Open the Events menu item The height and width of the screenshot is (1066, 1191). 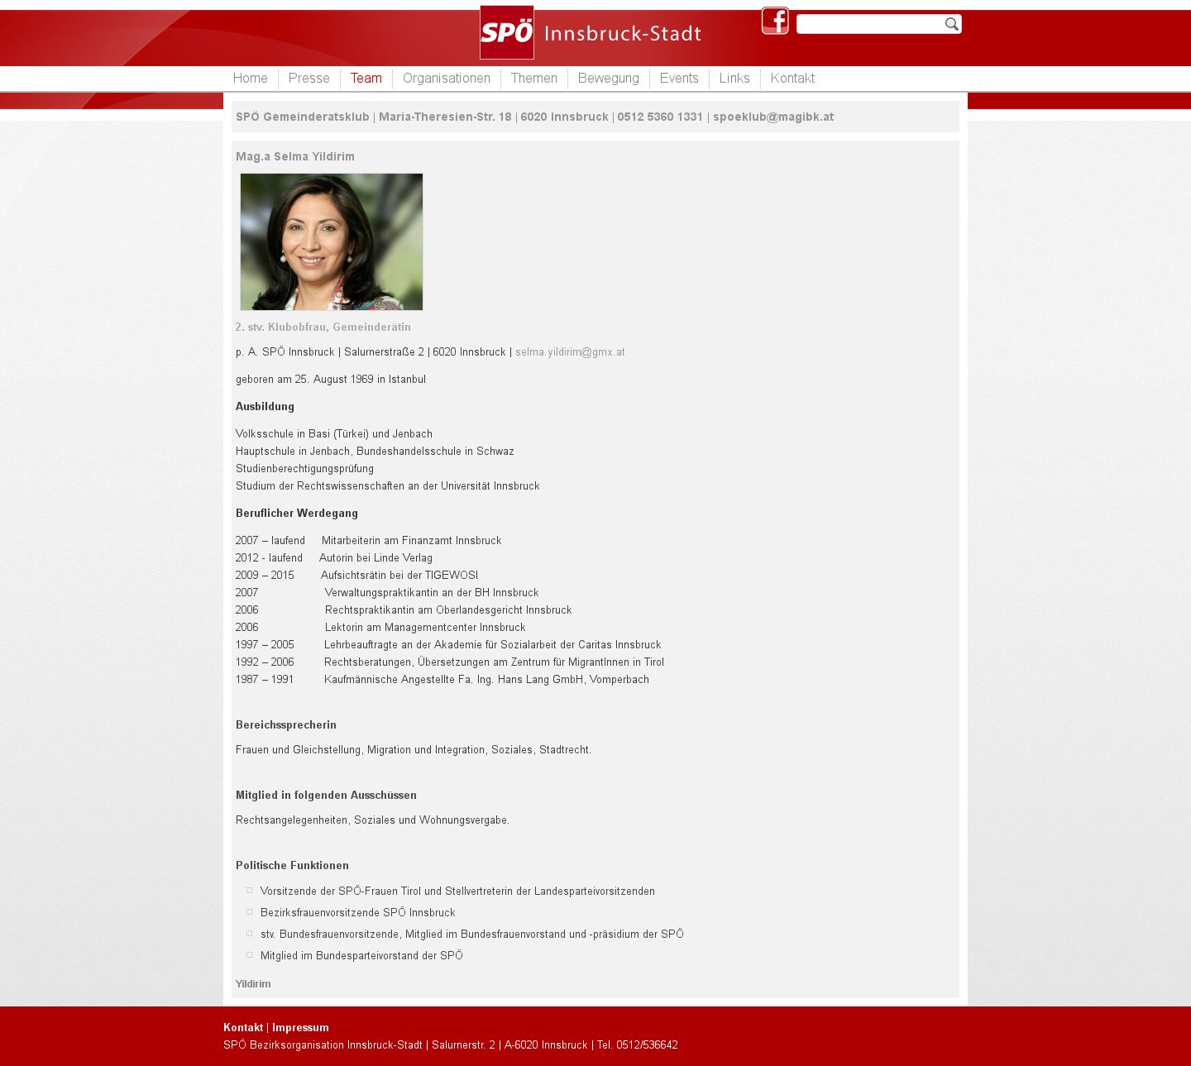coord(679,78)
